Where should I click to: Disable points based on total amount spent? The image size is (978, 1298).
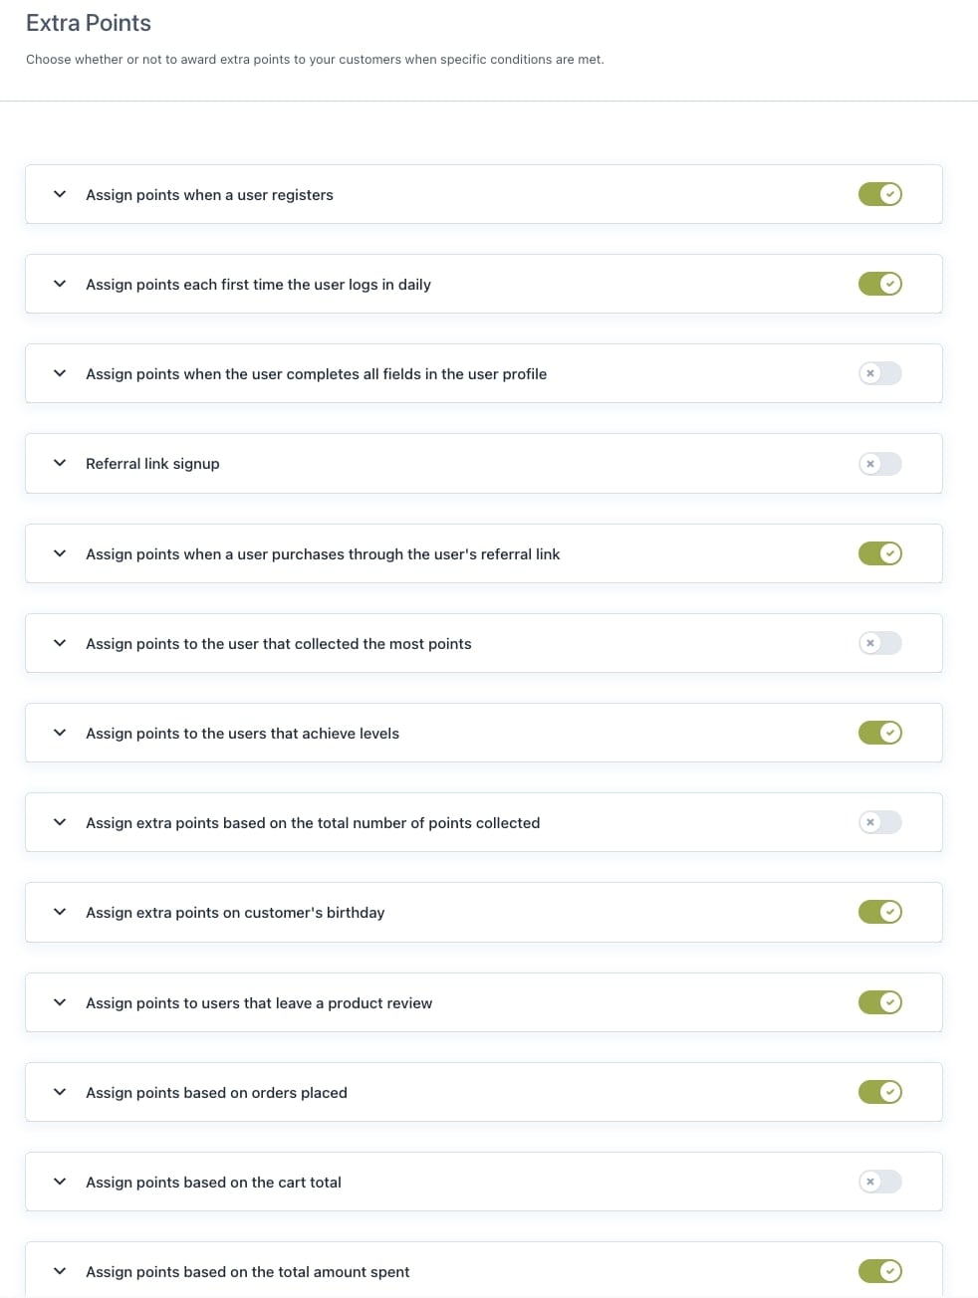879,1271
